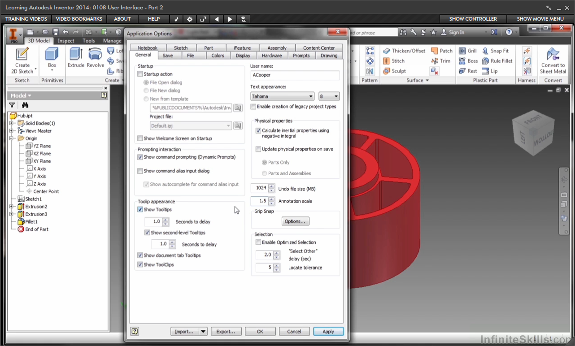Choose the Rest plastic part tool
This screenshot has width=575, height=346.
point(468,71)
